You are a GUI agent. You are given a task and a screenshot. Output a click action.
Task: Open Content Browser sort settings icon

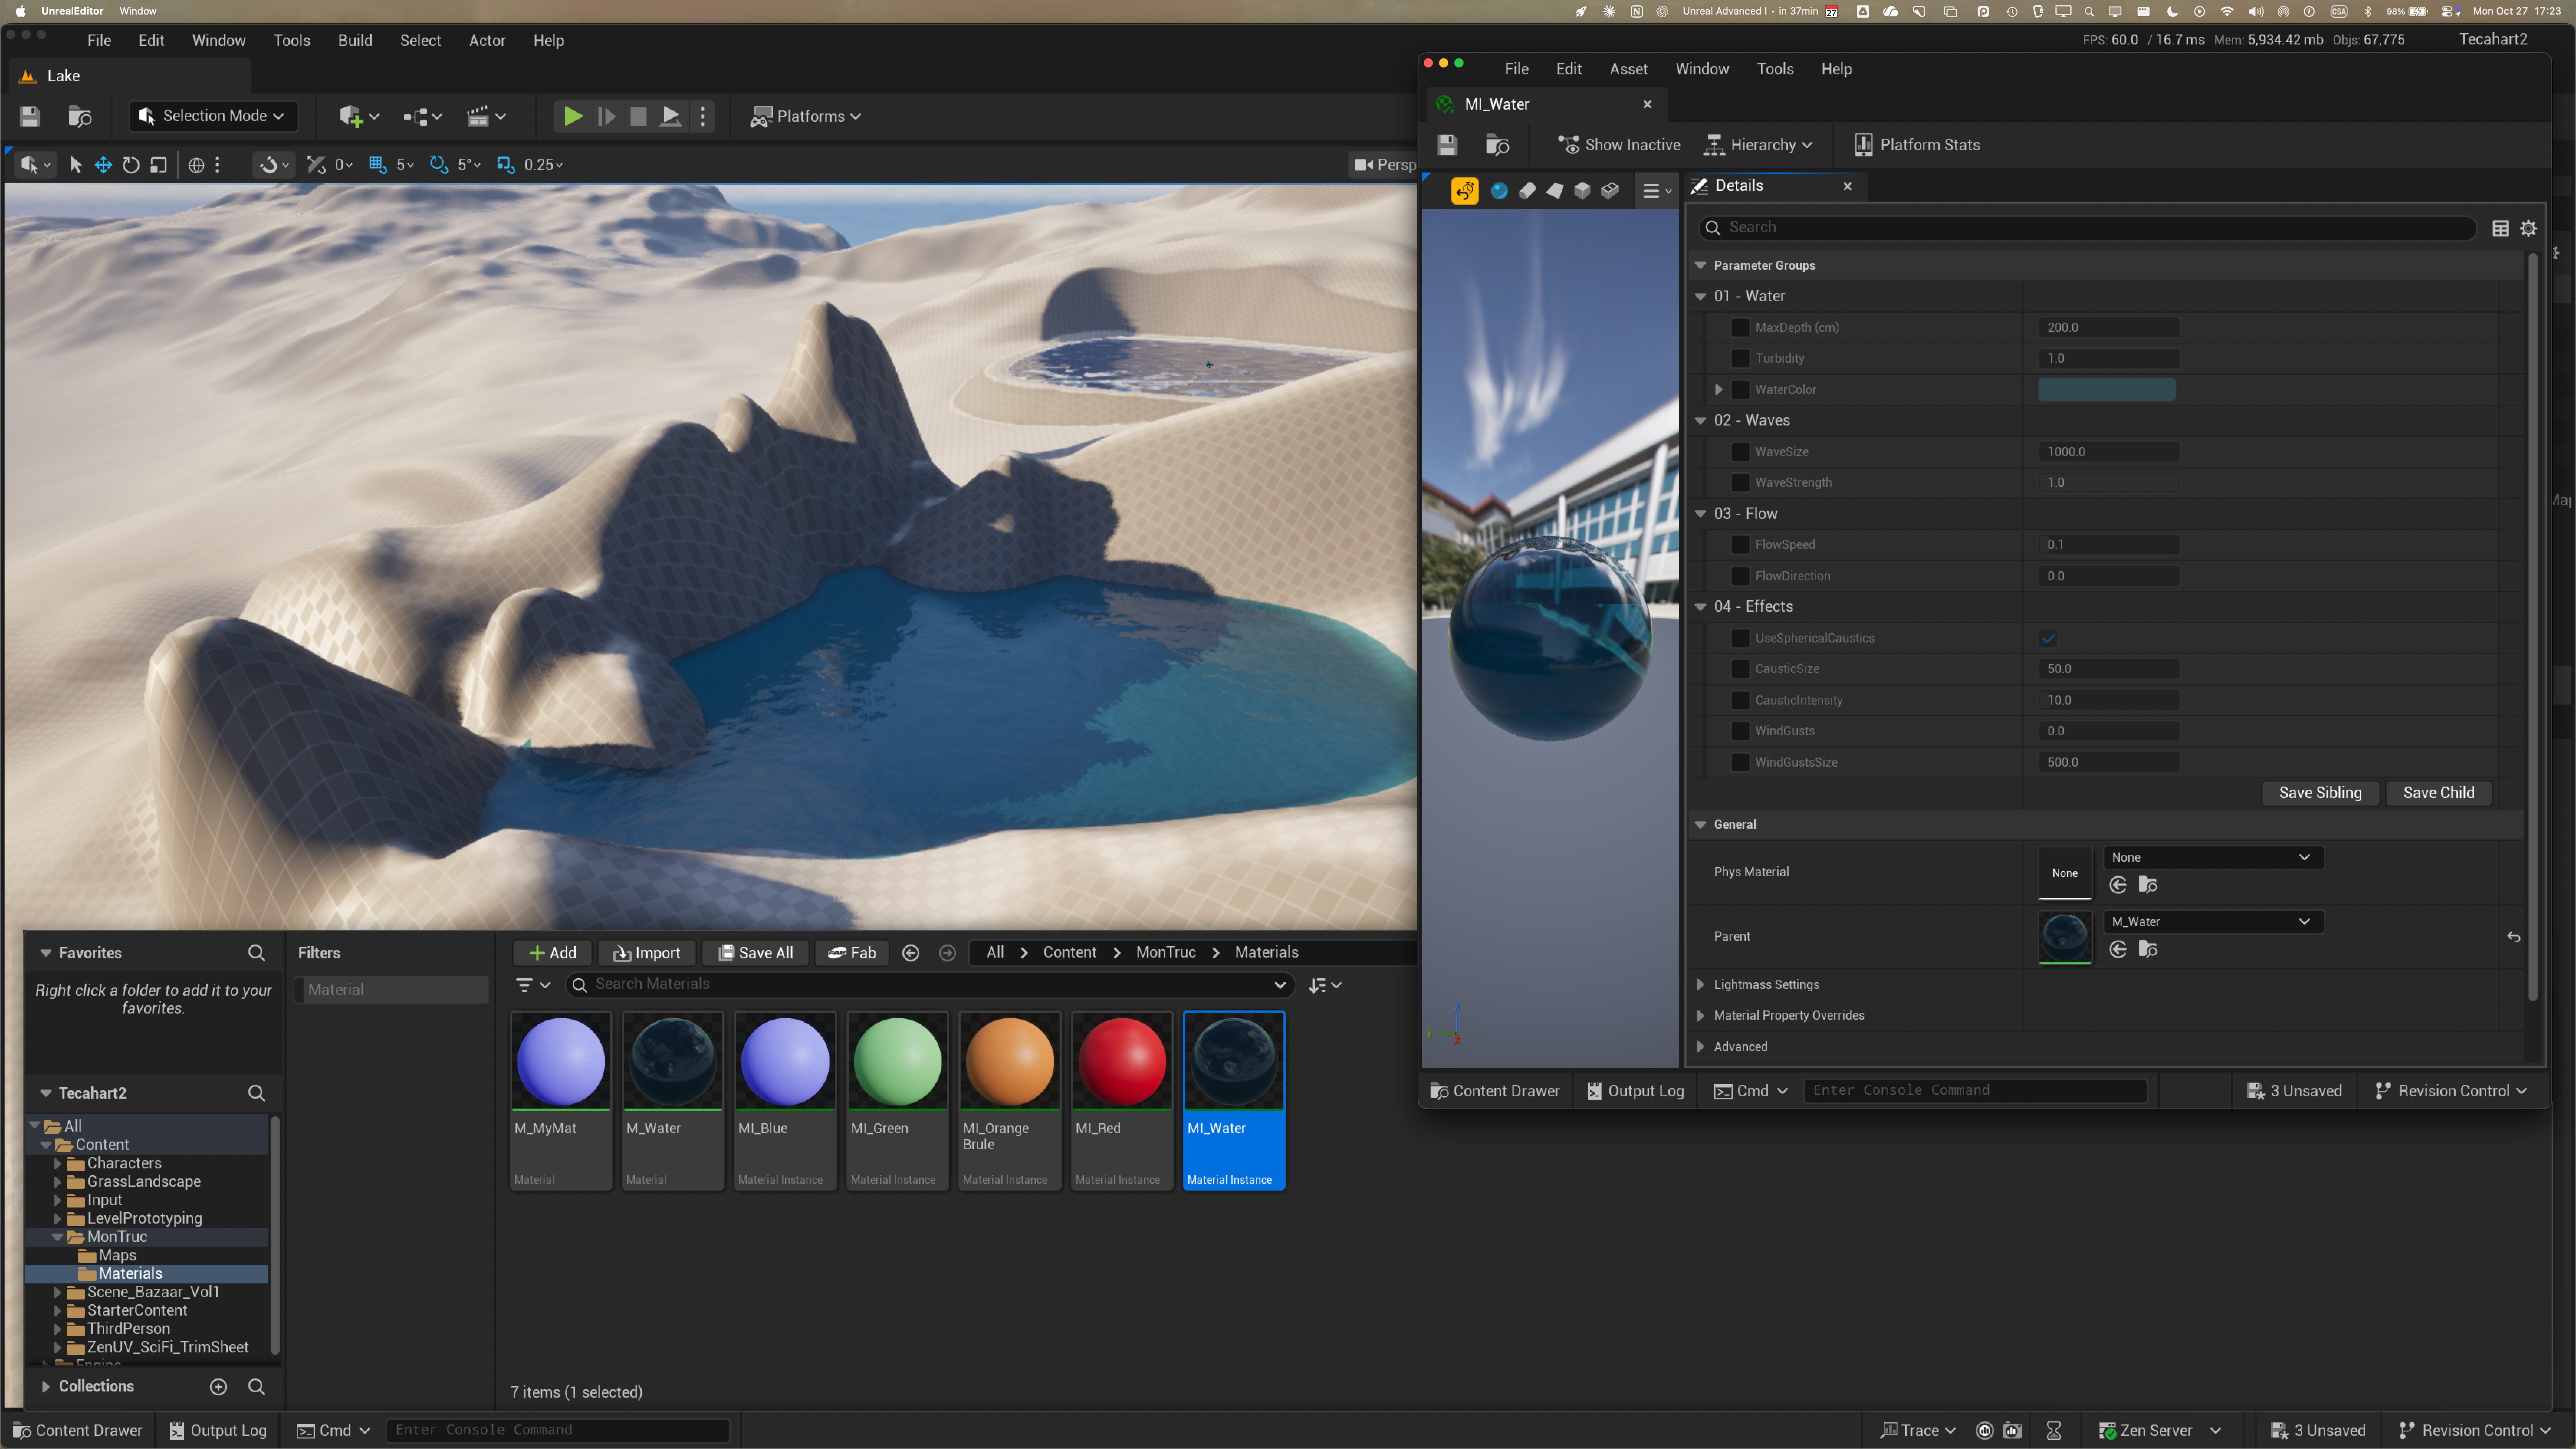click(1325, 985)
